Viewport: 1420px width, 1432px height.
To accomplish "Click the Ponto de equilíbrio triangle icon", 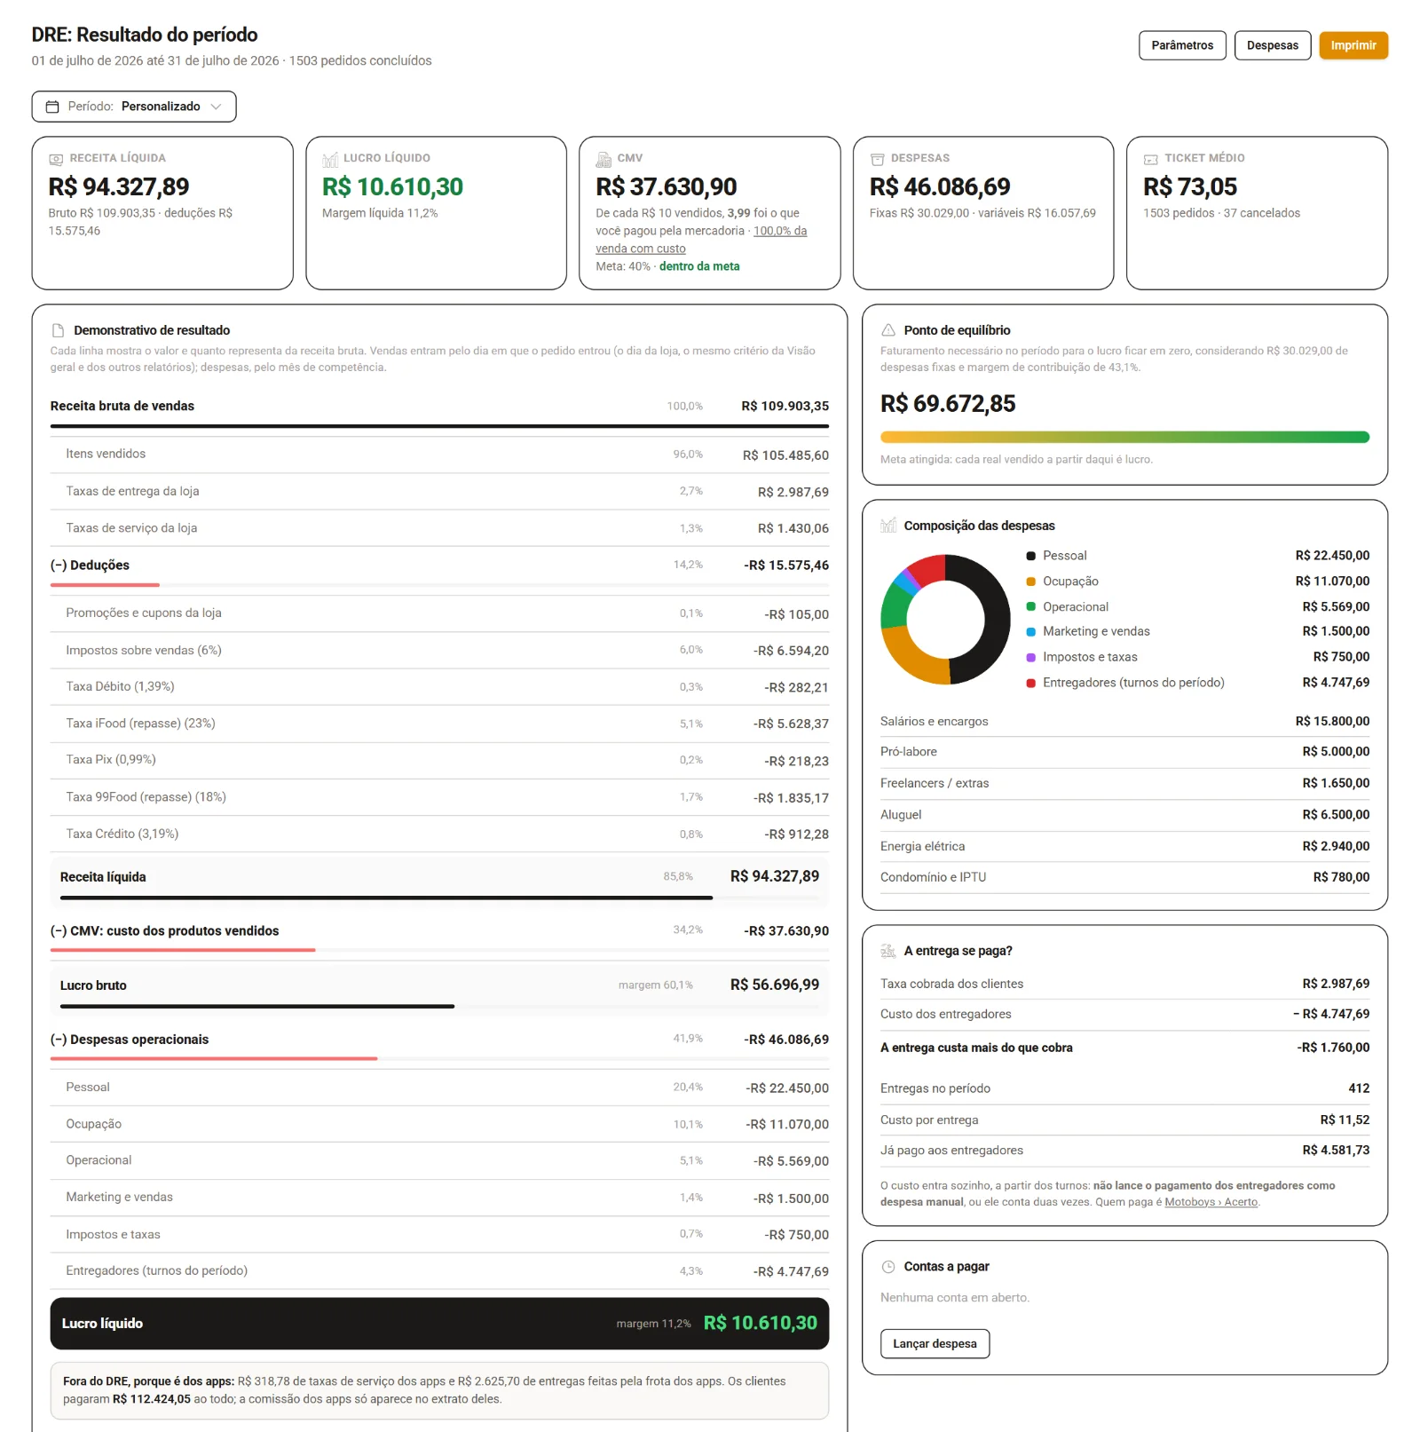I will click(888, 330).
